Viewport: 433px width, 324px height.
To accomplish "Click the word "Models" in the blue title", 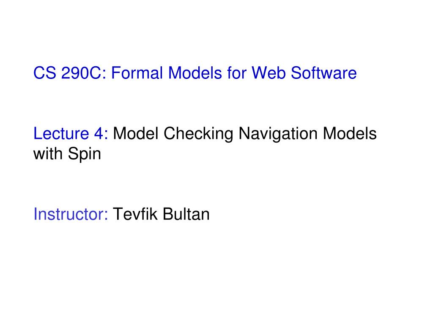I will (x=195, y=73).
